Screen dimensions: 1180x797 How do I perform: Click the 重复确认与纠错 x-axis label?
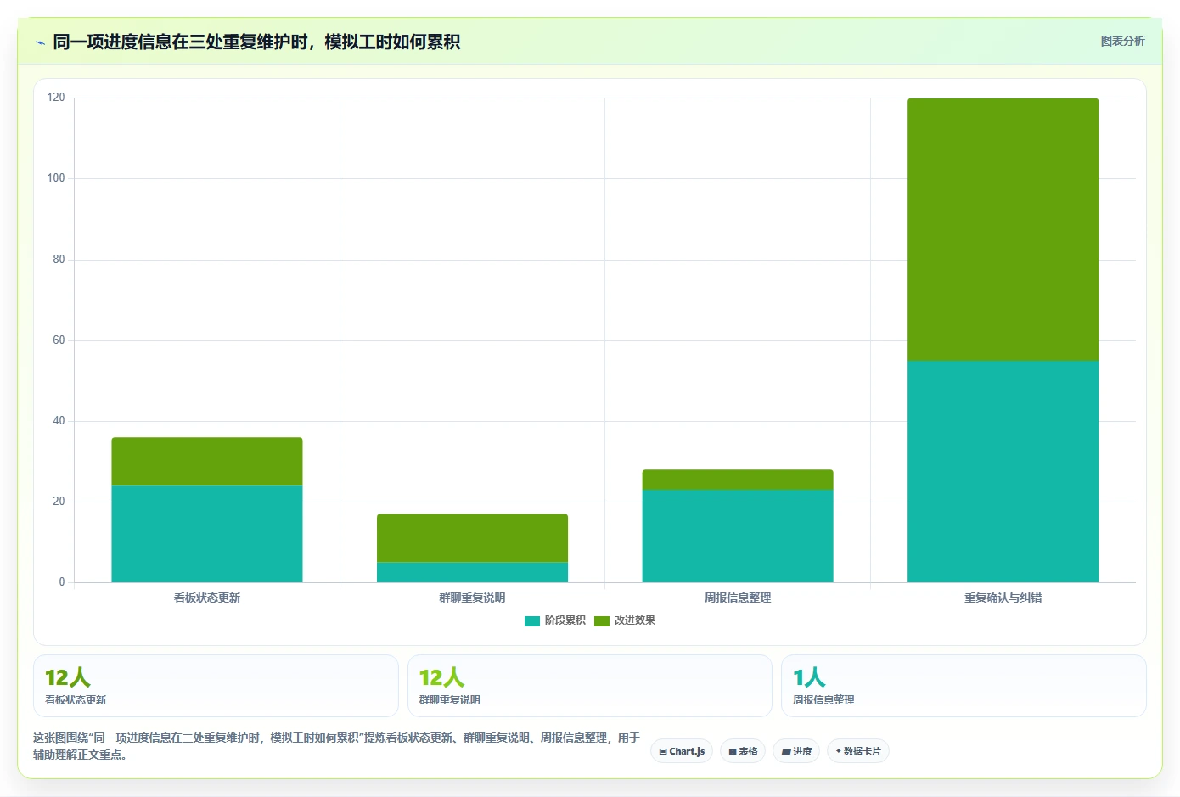(1003, 598)
